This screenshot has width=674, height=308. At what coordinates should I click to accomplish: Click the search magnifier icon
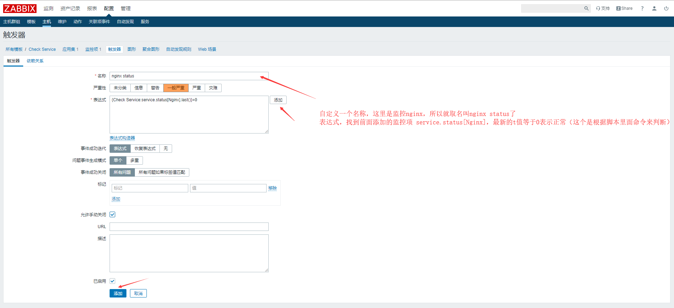(586, 8)
